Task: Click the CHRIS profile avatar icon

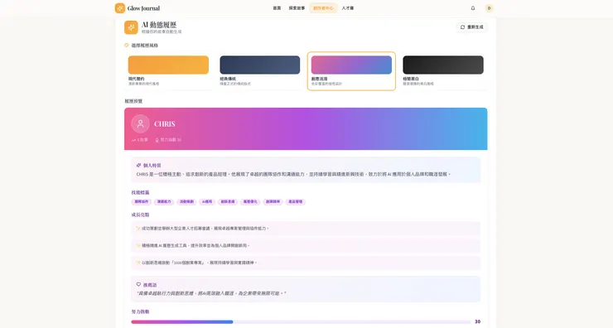Action: (x=140, y=124)
